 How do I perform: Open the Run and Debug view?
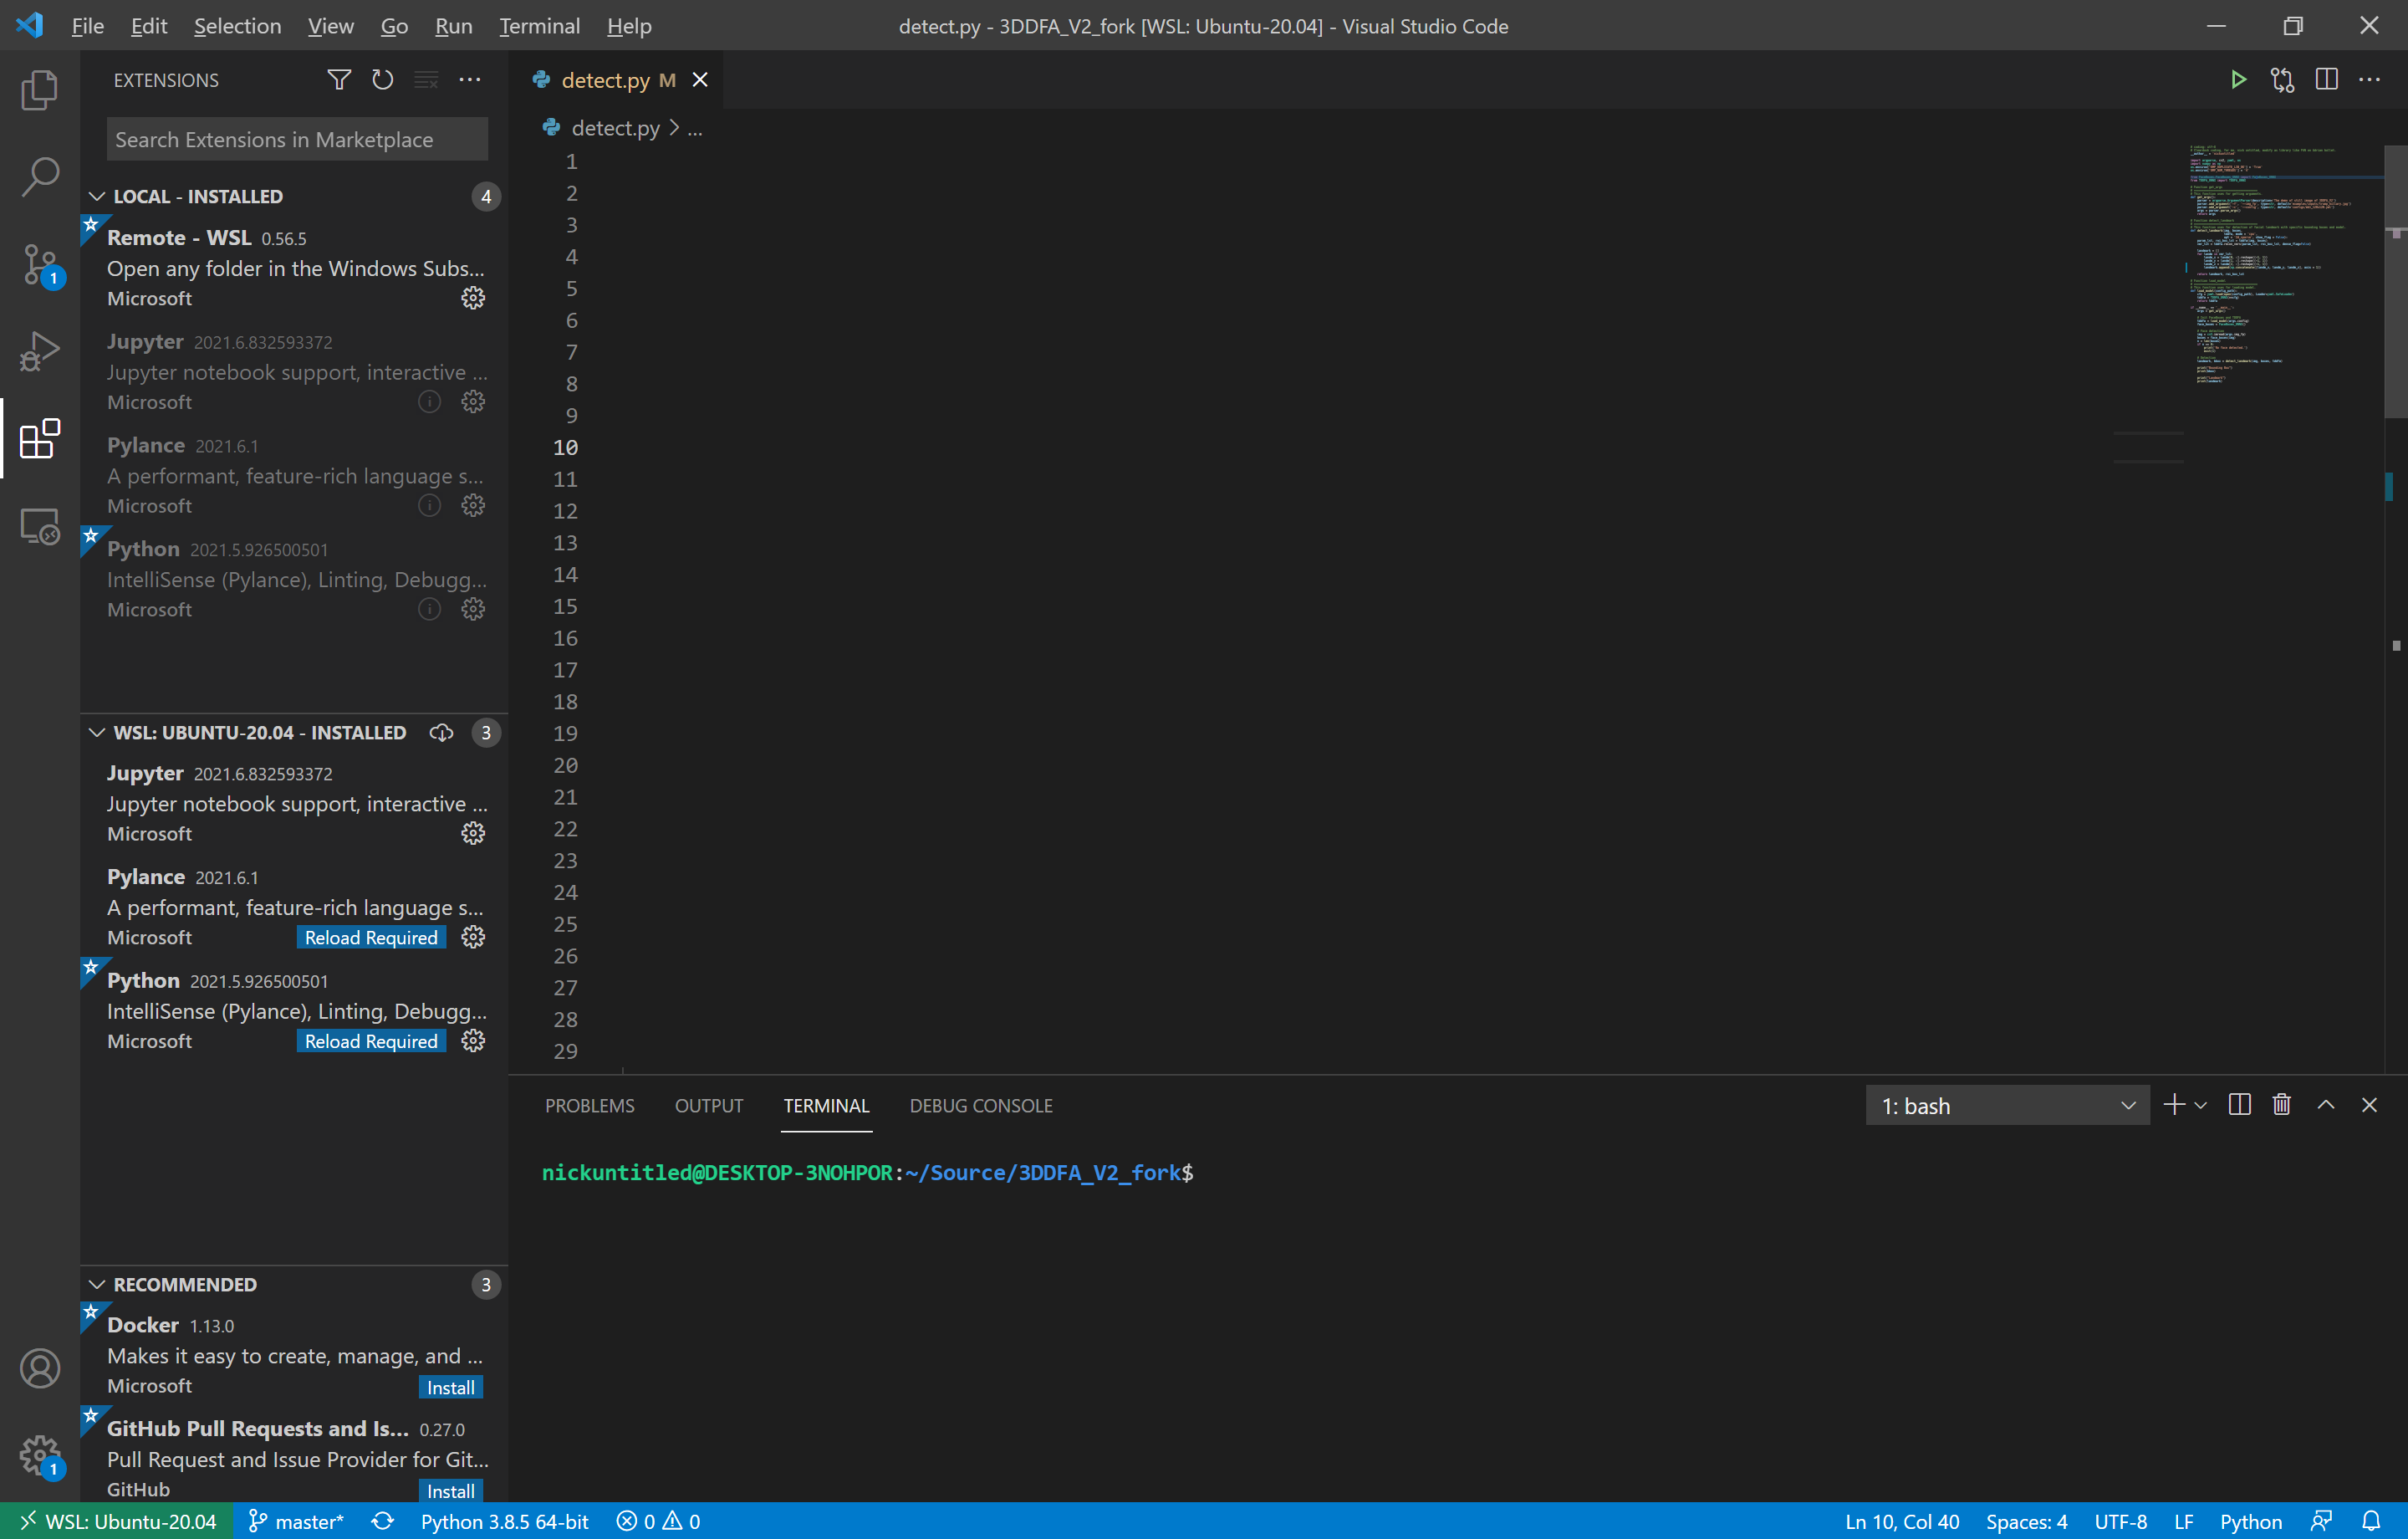40,352
